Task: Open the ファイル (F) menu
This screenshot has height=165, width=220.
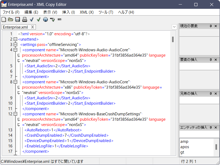Action: tap(11, 12)
